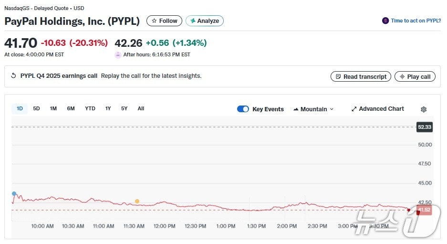Viewport: 447px width, 244px height.
Task: Toggle the Key Events switch
Action: click(x=243, y=109)
